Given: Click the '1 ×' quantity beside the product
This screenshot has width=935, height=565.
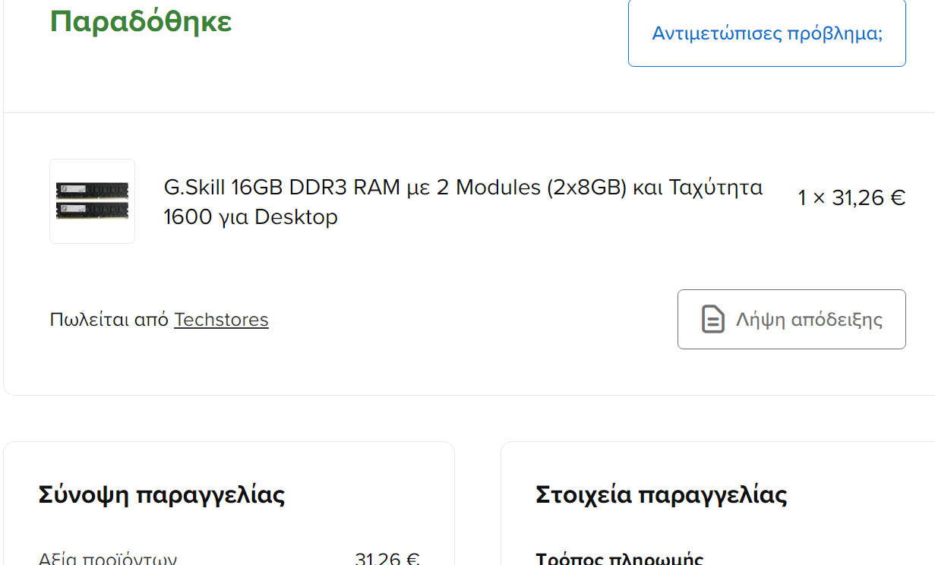Looking at the screenshot, I should click(x=811, y=198).
